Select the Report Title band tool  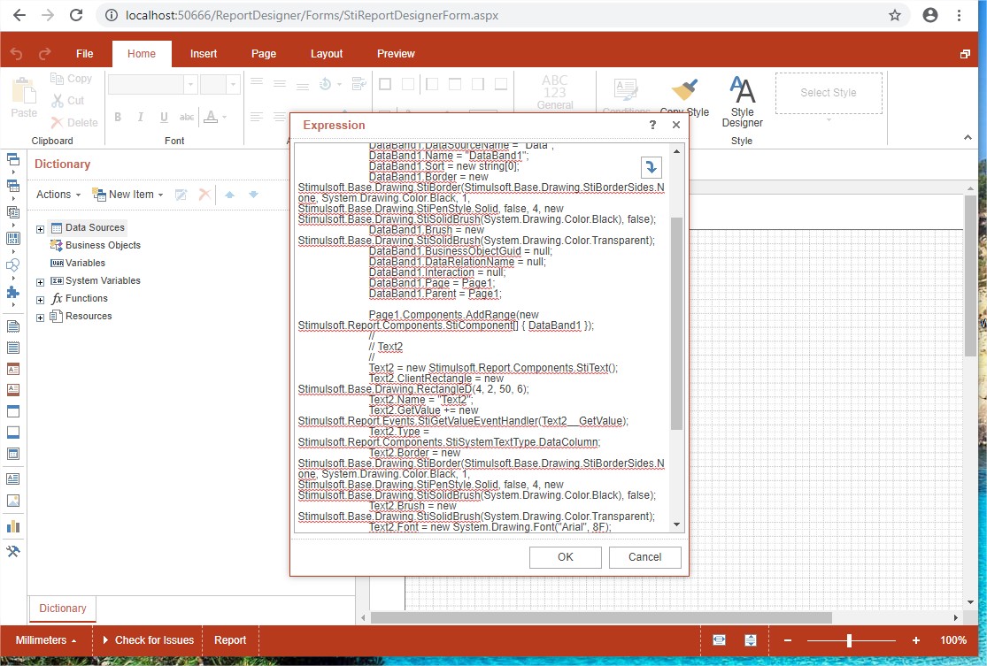coord(12,326)
